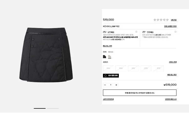Screen dimensions: 189x113
Task: Open the size guide link
Action: click(173, 62)
